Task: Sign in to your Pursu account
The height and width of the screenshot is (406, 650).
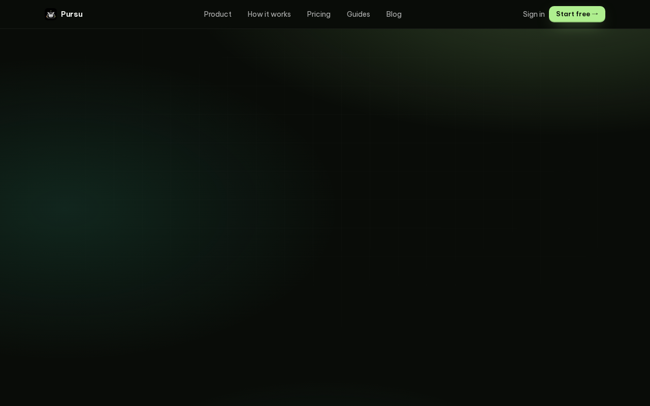Action: pos(534,14)
